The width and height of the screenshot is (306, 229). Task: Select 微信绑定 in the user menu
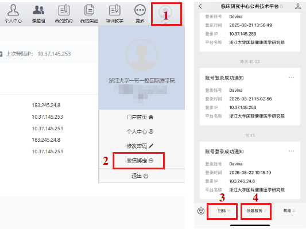(x=140, y=161)
